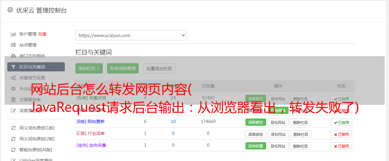The height and width of the screenshot is (161, 389).
Task: Click the collected count 174669
Action: click(x=208, y=122)
